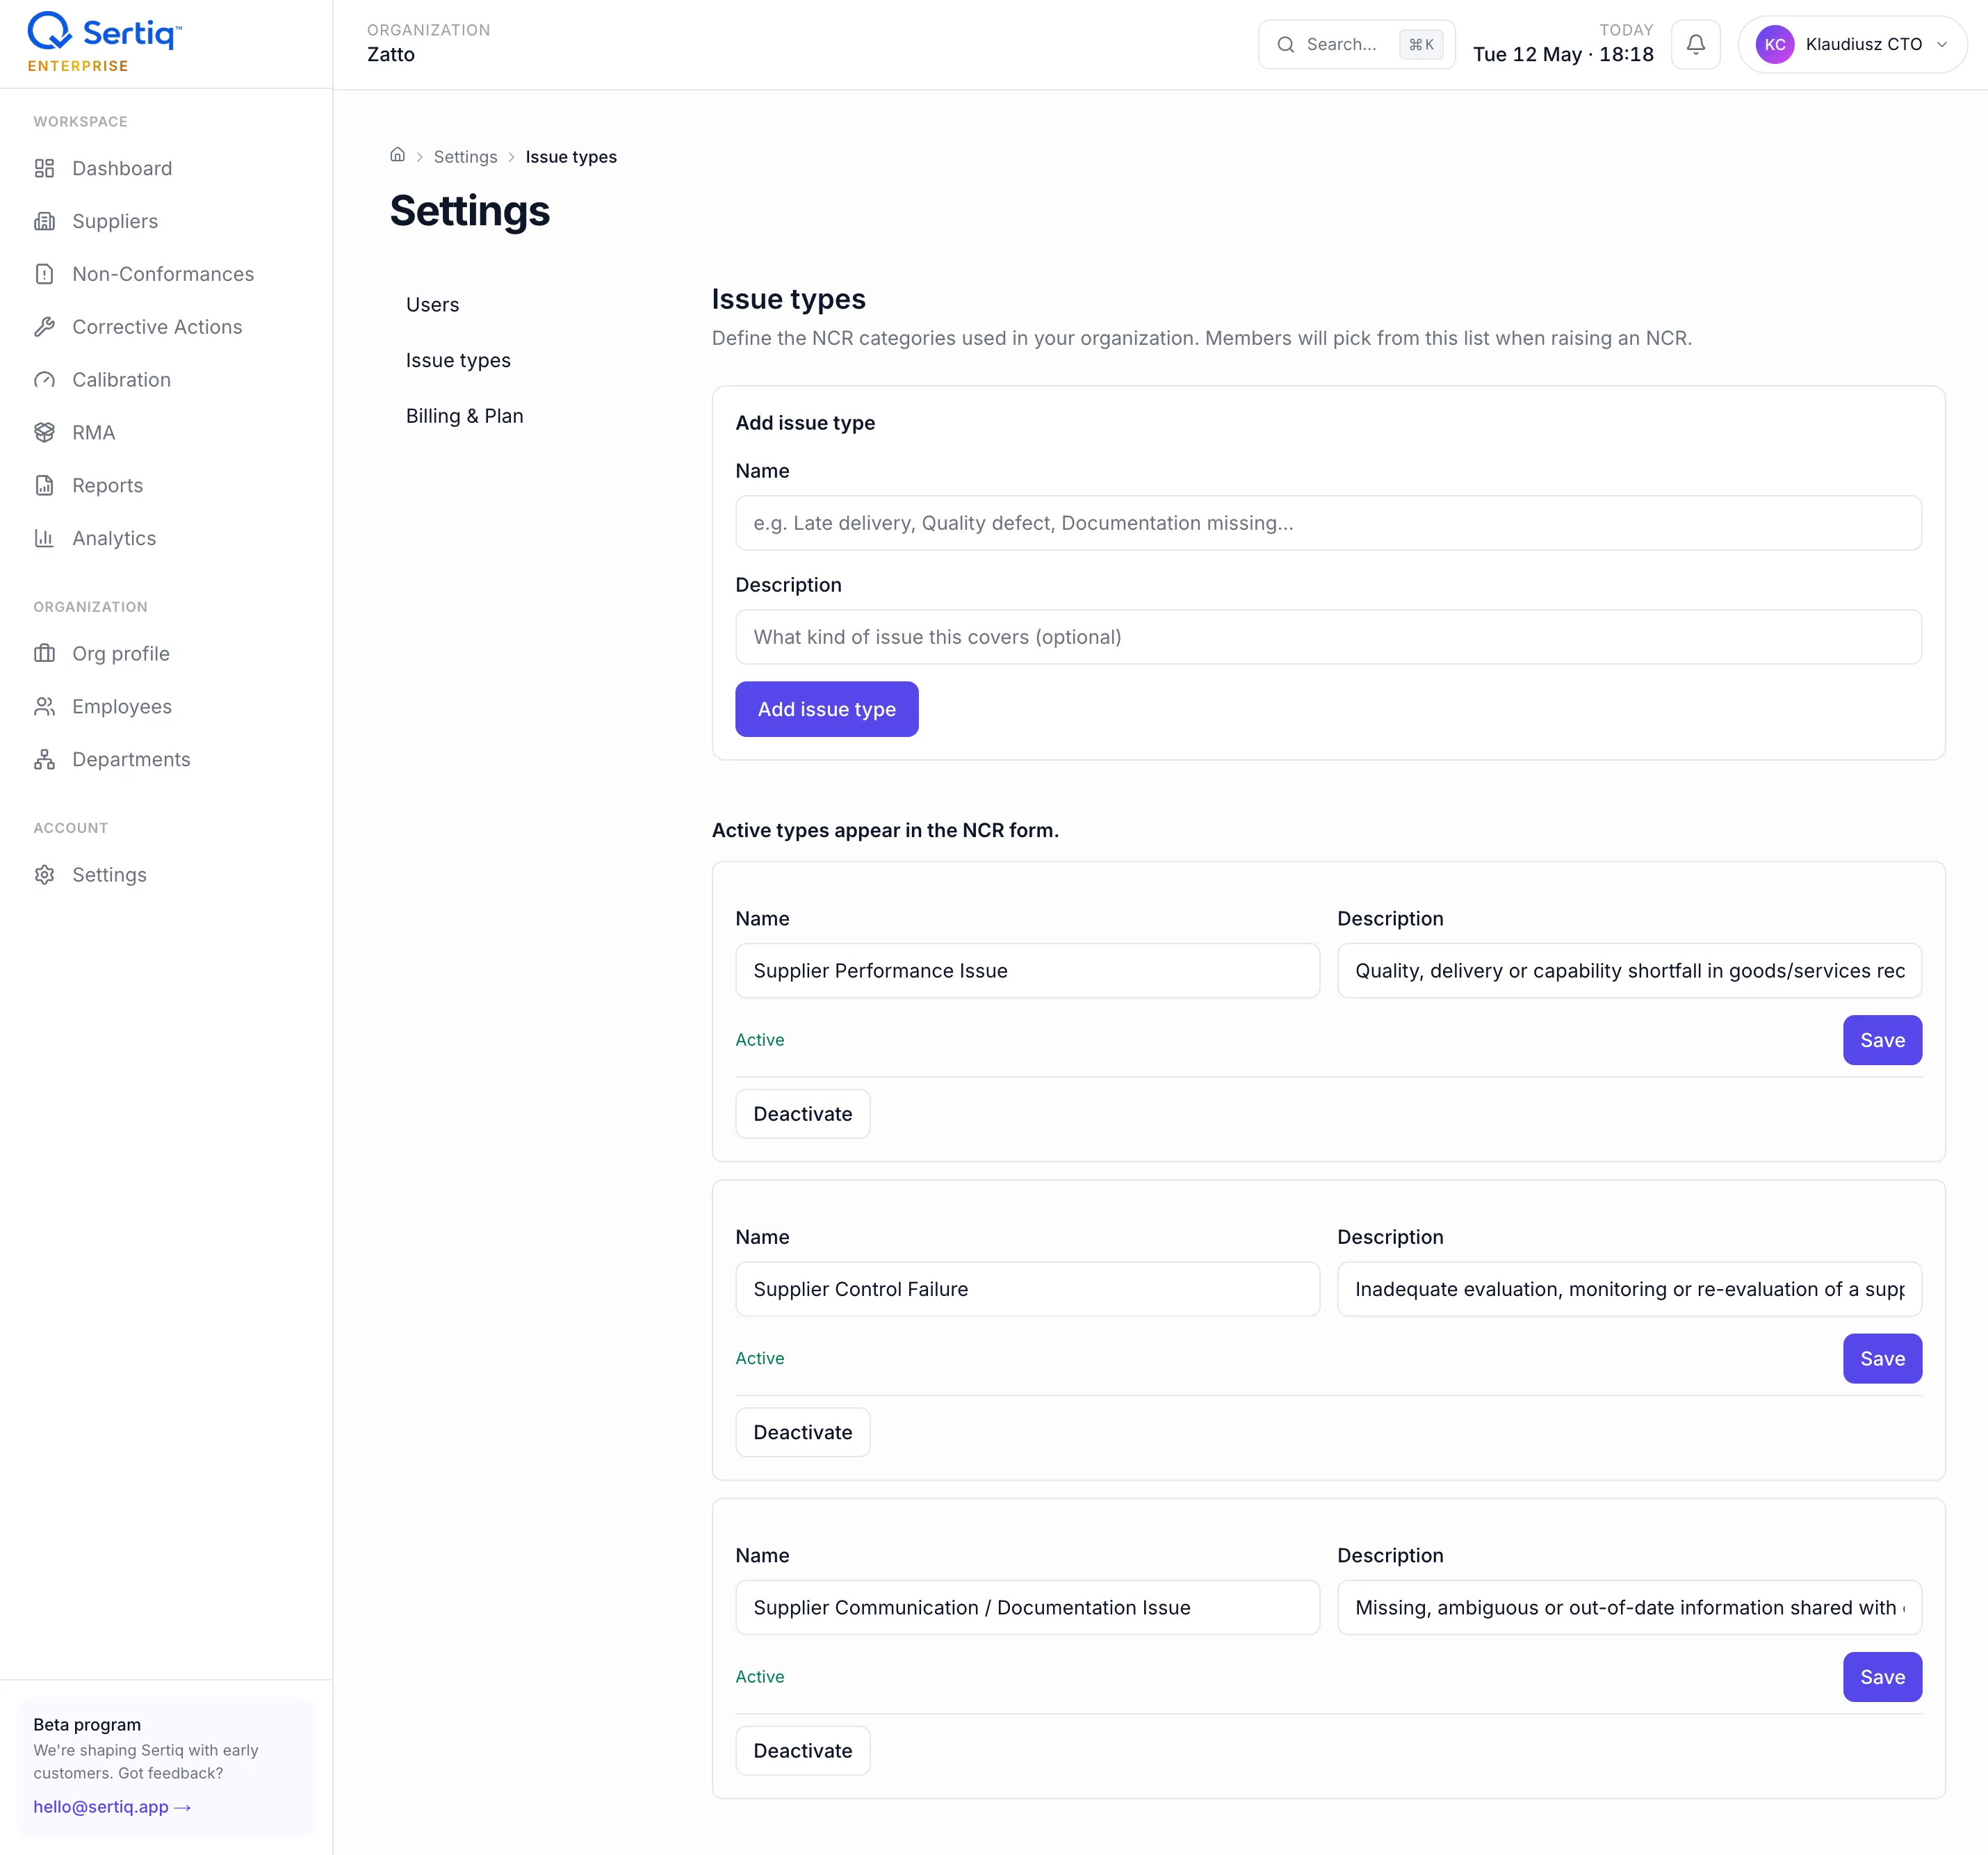Click the Zatto organization name

[x=390, y=55]
